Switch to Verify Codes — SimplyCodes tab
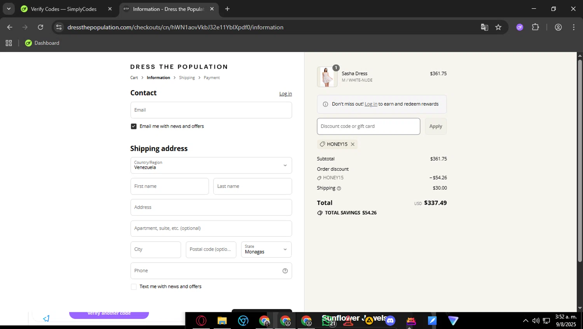Image resolution: width=583 pixels, height=329 pixels. tap(64, 9)
